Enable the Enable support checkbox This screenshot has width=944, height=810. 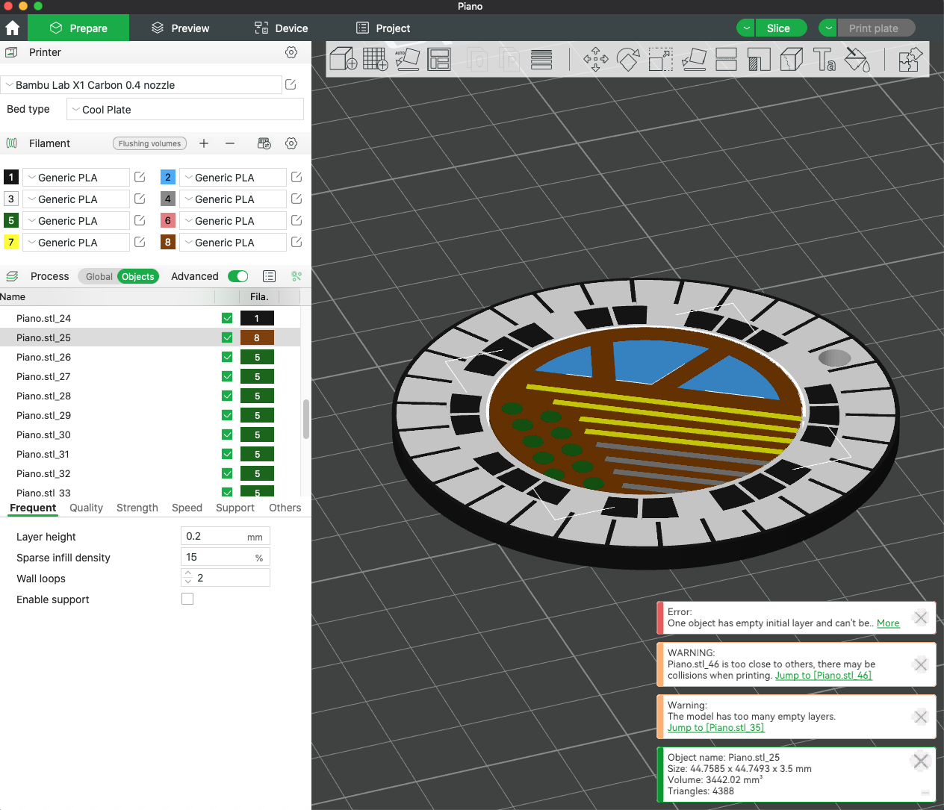(187, 599)
